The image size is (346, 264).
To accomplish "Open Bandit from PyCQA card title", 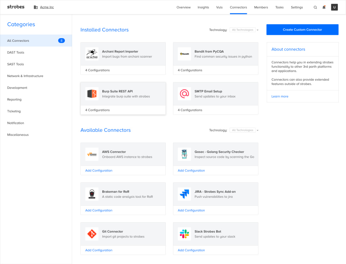I will click(x=209, y=52).
